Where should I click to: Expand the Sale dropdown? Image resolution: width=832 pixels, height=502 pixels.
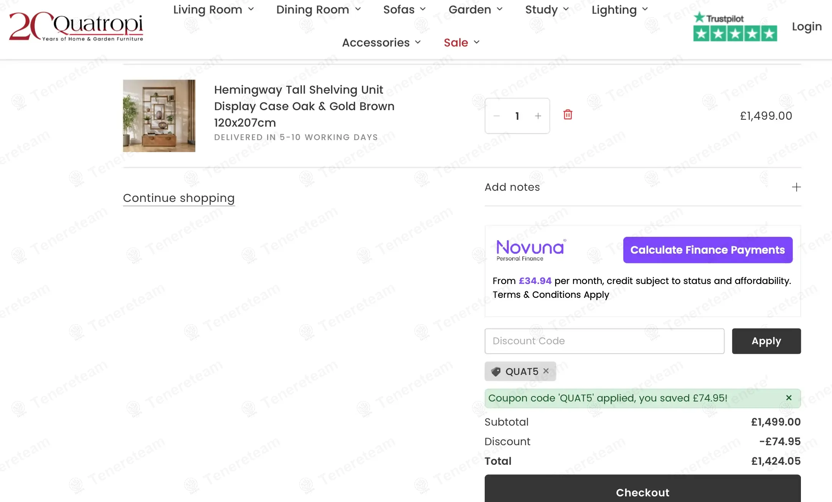[462, 43]
